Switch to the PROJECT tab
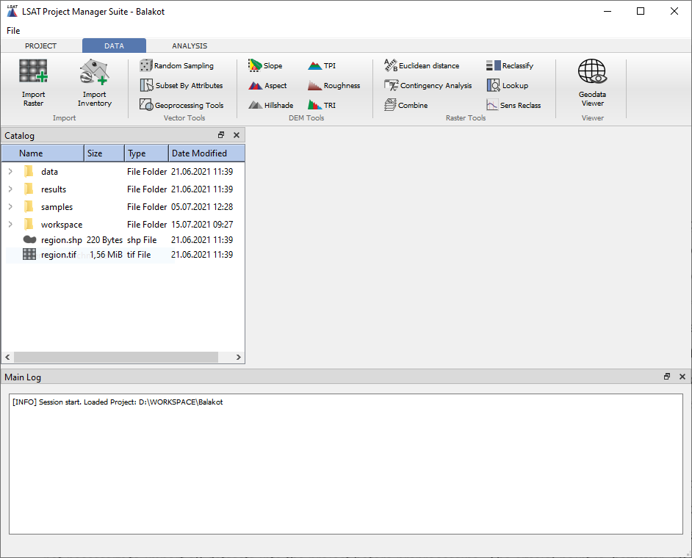The image size is (692, 558). coord(40,46)
